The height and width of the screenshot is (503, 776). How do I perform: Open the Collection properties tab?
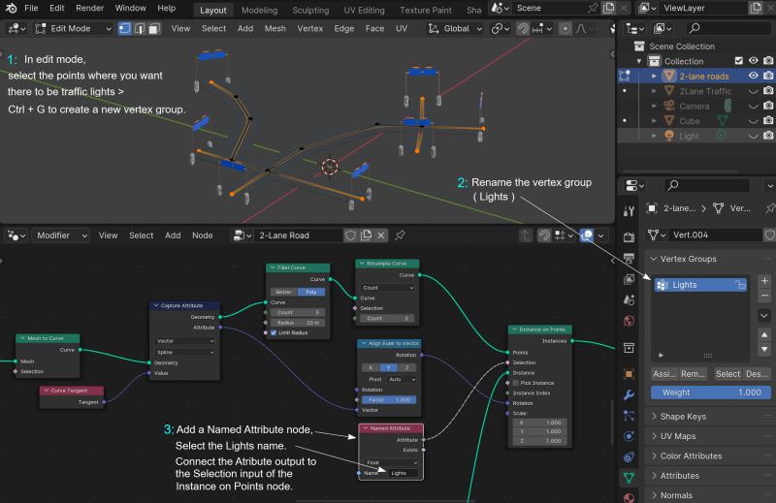tap(629, 348)
